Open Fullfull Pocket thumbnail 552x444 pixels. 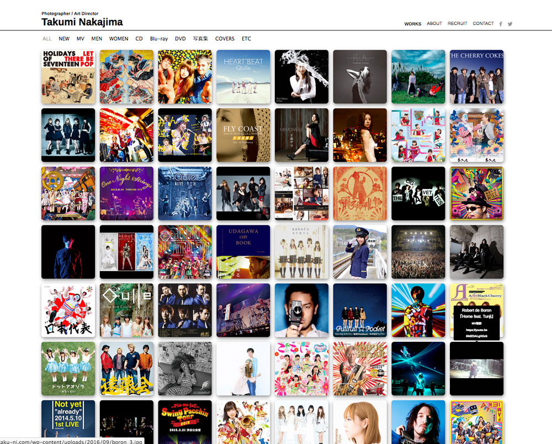point(360,310)
